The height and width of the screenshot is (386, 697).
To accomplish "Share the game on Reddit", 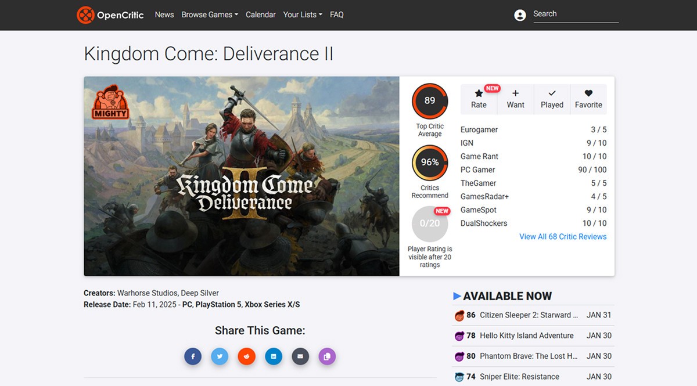I will tap(247, 356).
